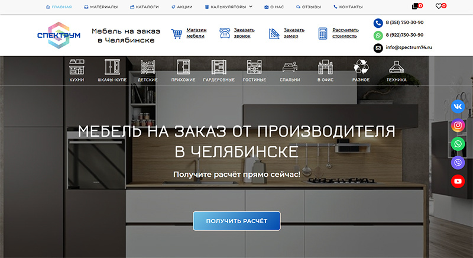The image size is (473, 258).
Task: Click the blue phone icon
Action: tap(378, 23)
